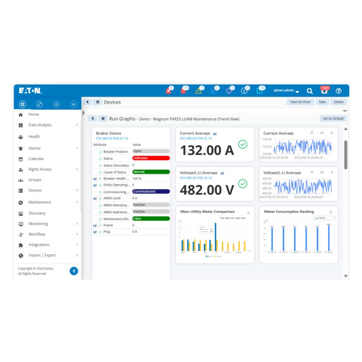Click the yellow warning triangle alert icon

point(198,91)
